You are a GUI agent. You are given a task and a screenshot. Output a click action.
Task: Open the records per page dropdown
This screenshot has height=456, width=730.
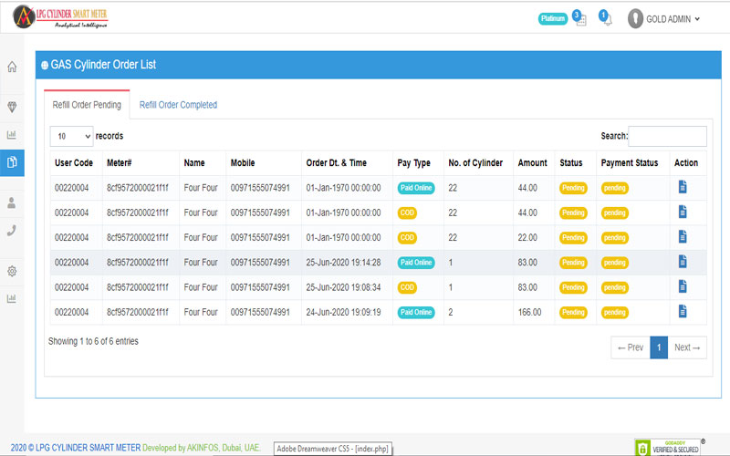[72, 136]
